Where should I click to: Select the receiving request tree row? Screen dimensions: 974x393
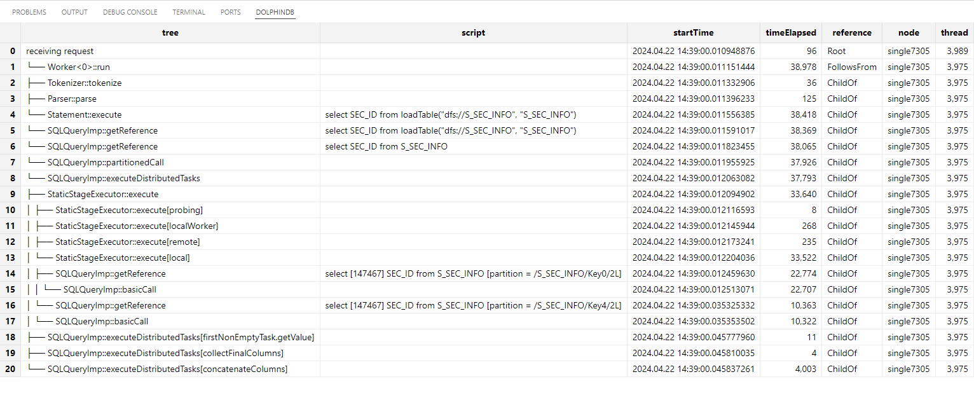[x=60, y=51]
